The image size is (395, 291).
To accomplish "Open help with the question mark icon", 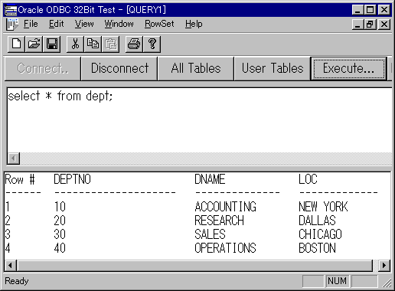I will 152,44.
